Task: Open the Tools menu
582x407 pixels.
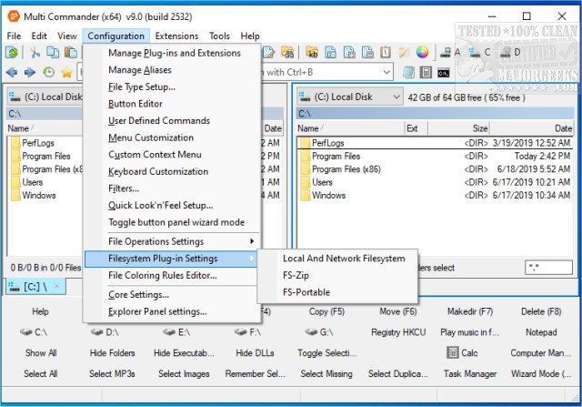Action: pyautogui.click(x=219, y=36)
